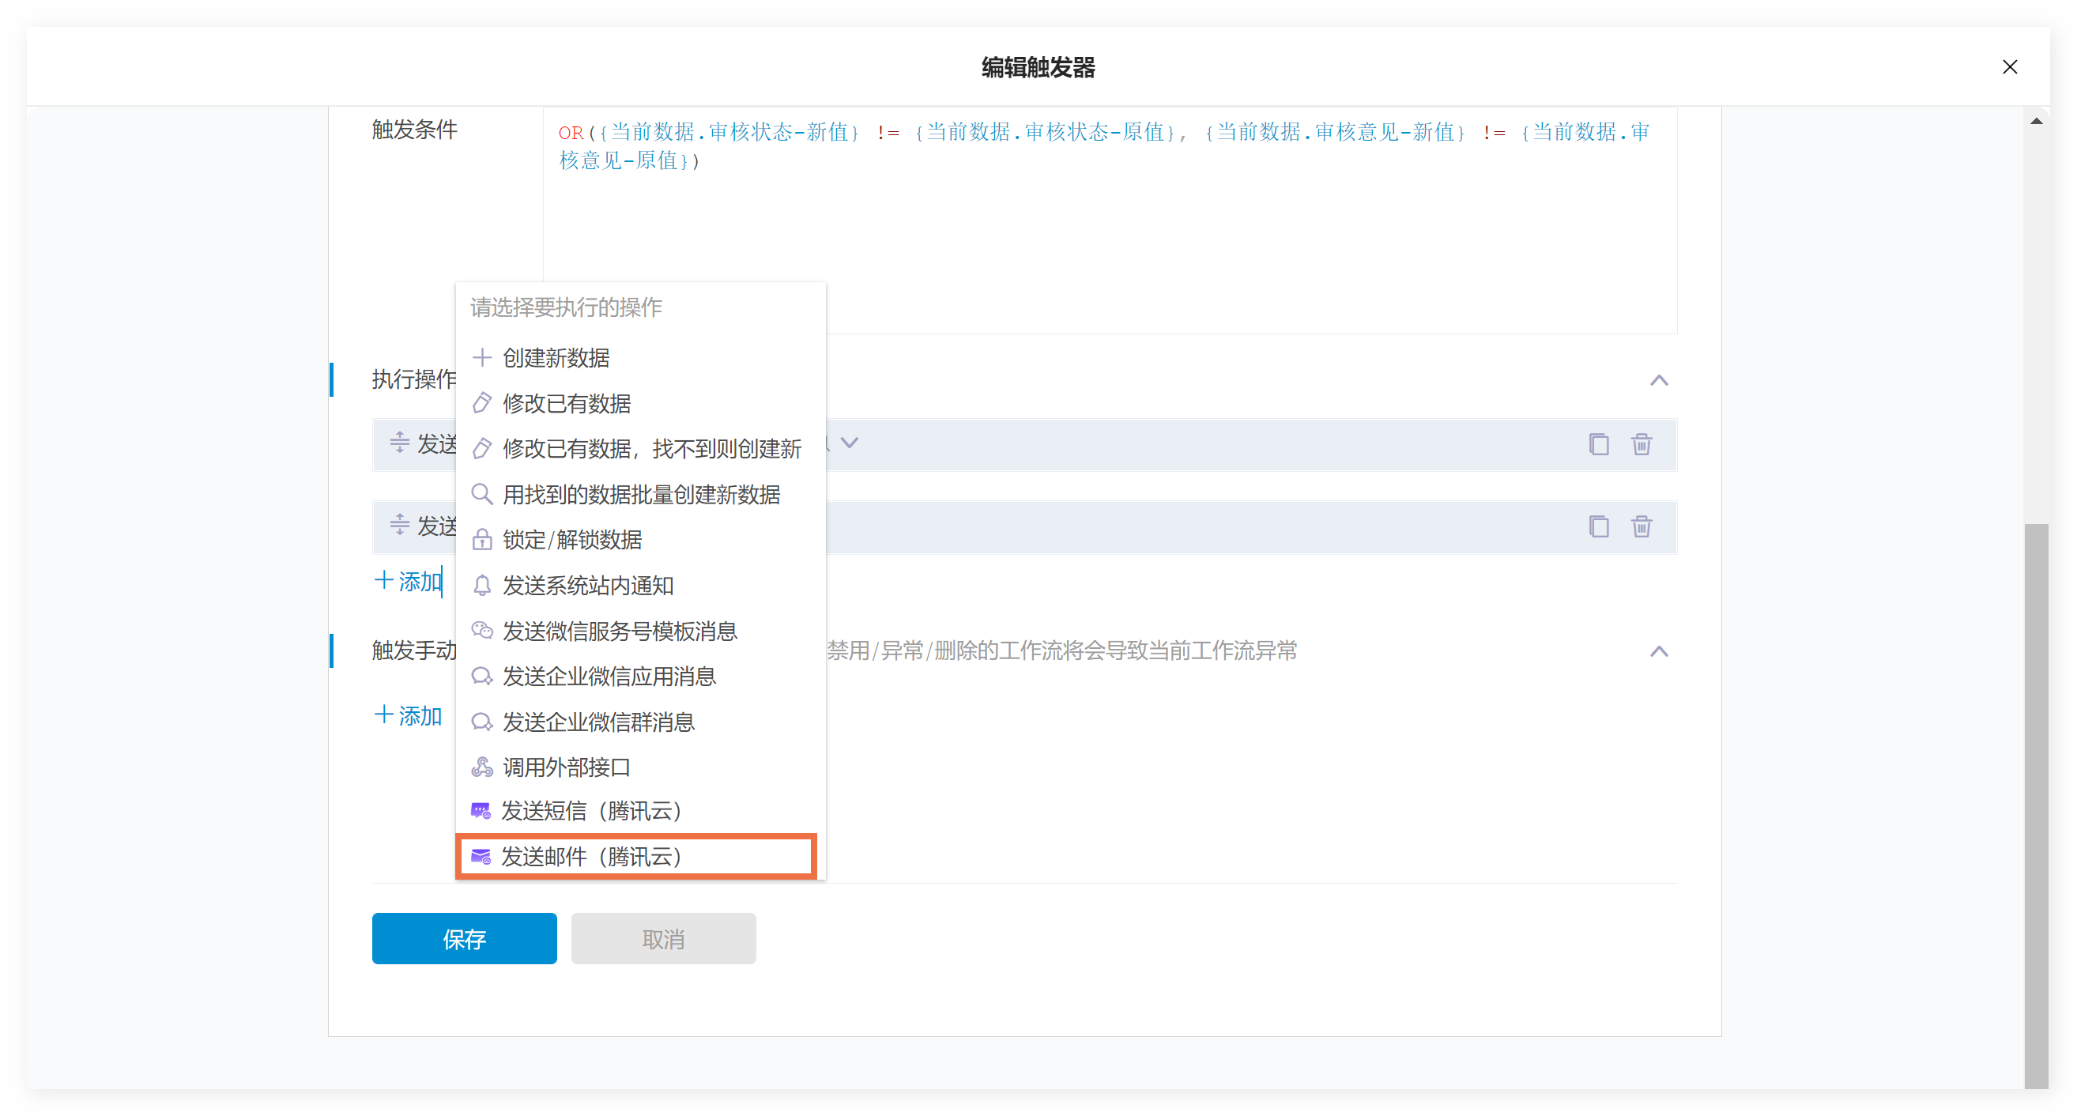2077x1116 pixels.
Task: Collapse the 触发手动 section chevron
Action: [1659, 651]
